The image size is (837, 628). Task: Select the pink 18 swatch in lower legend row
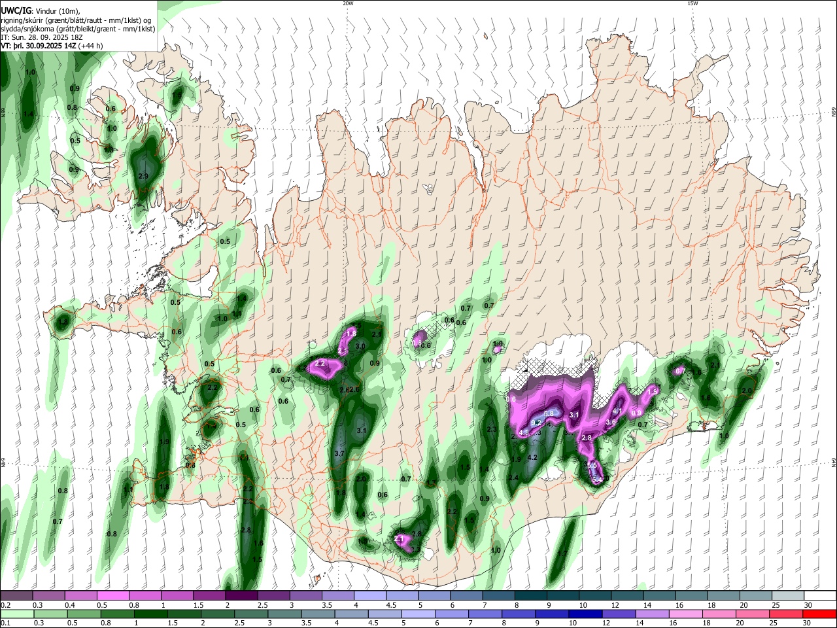pos(720,614)
